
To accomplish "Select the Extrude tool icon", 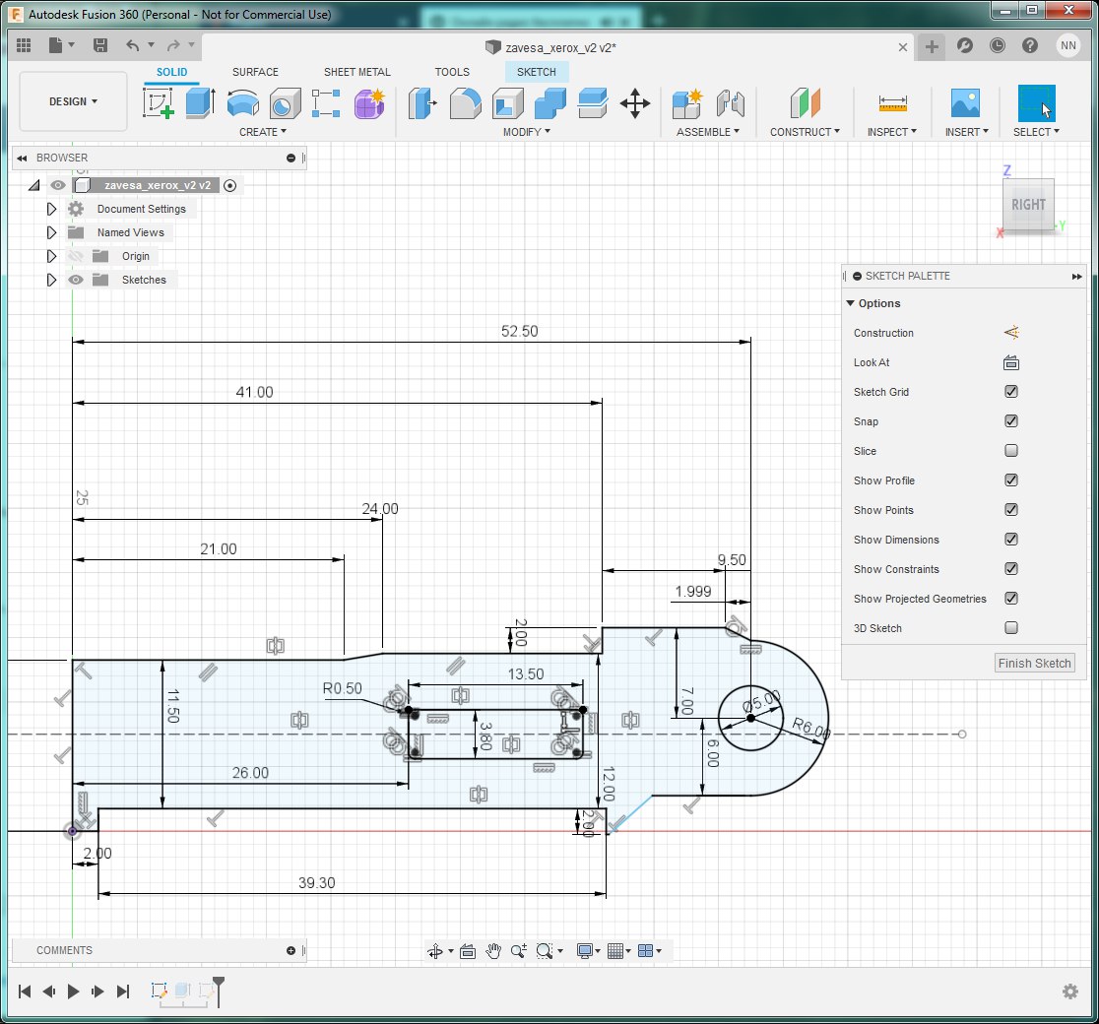I will click(x=200, y=103).
